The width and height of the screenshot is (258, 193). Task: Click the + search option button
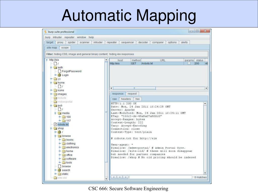pos(114,177)
